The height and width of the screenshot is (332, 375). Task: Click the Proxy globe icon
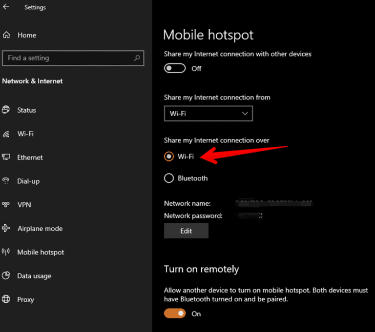[x=6, y=299]
